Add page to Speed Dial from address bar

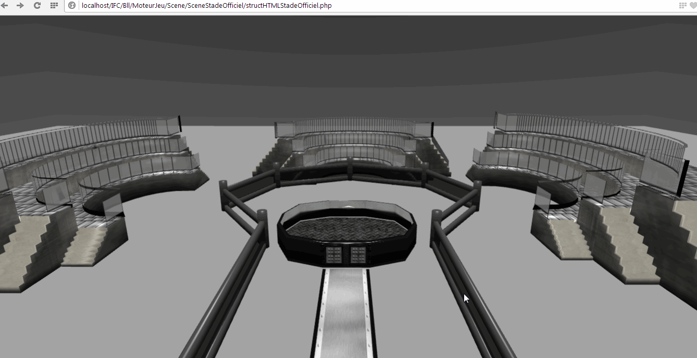pyautogui.click(x=682, y=6)
